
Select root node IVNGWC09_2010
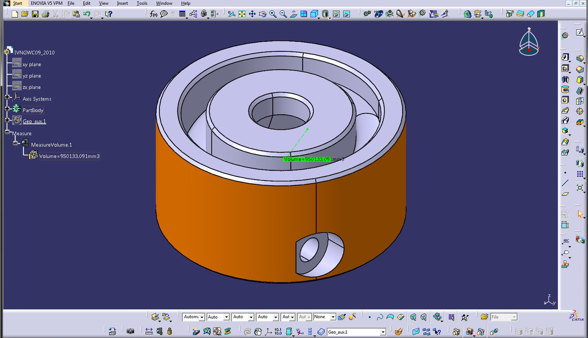[x=34, y=53]
